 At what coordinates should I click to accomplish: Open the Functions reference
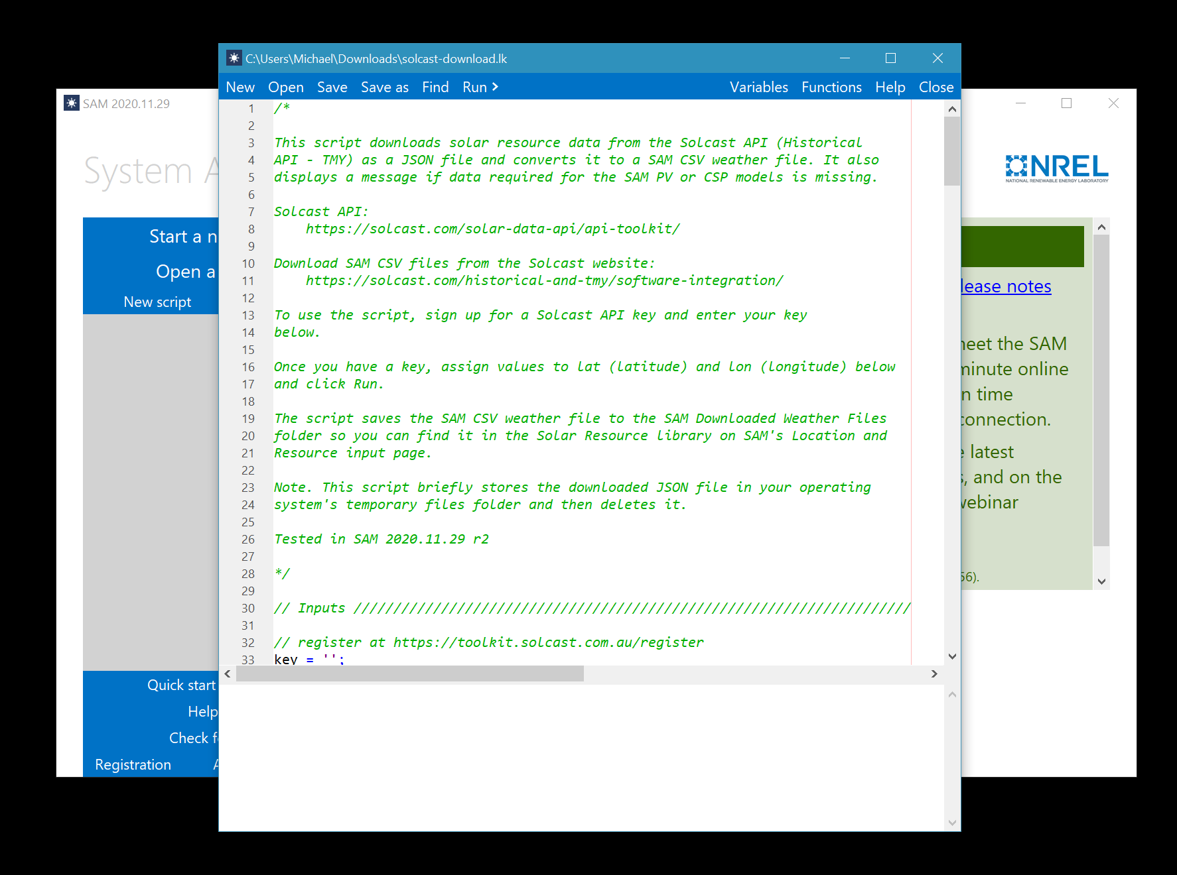pyautogui.click(x=831, y=87)
